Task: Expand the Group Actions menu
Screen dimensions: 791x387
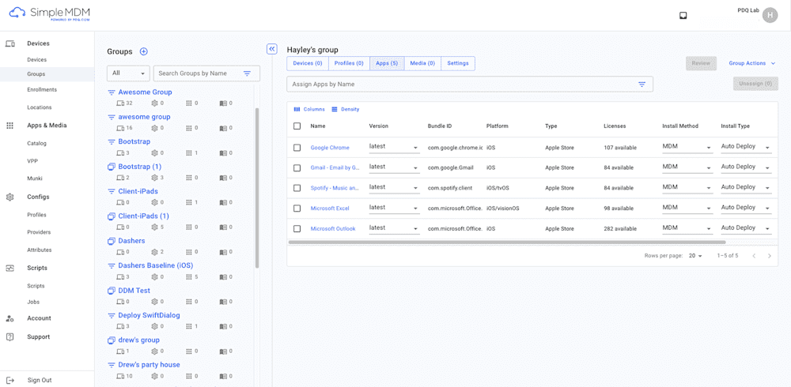Action: click(x=751, y=63)
